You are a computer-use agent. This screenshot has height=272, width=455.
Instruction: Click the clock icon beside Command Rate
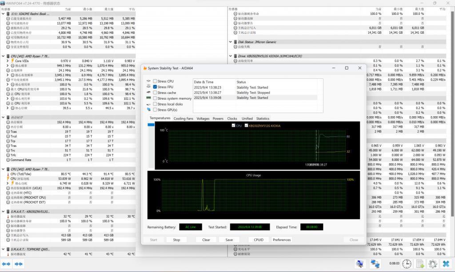[x=8, y=160]
